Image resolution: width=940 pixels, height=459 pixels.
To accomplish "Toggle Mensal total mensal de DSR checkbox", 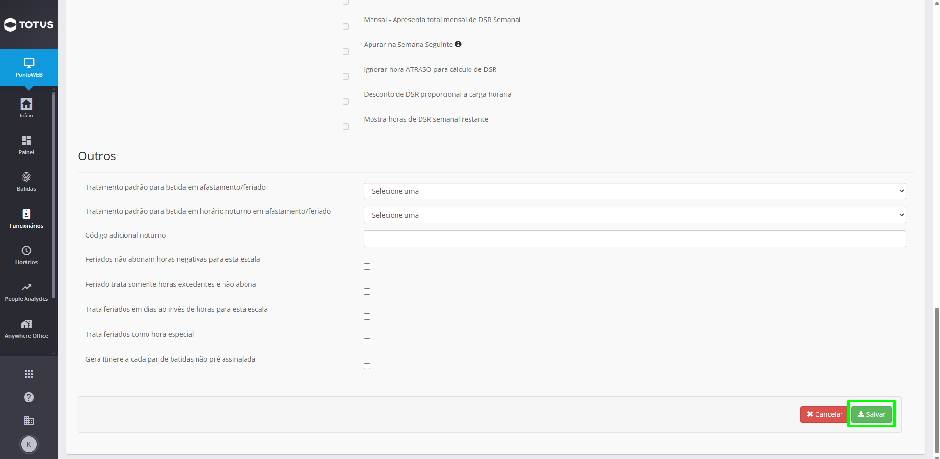I will tap(346, 27).
